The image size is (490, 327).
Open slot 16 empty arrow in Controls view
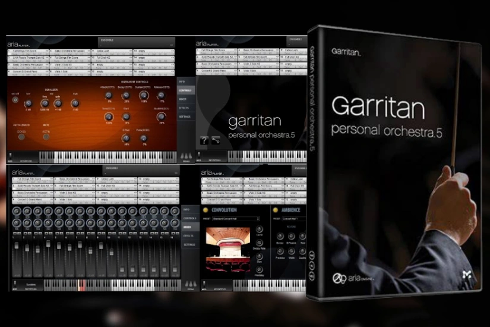coord(172,72)
